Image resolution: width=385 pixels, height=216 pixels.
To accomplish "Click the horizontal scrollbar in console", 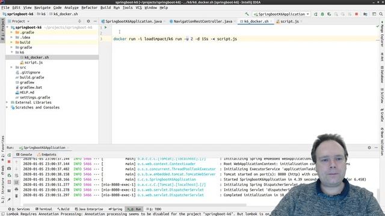I will pos(135,205).
